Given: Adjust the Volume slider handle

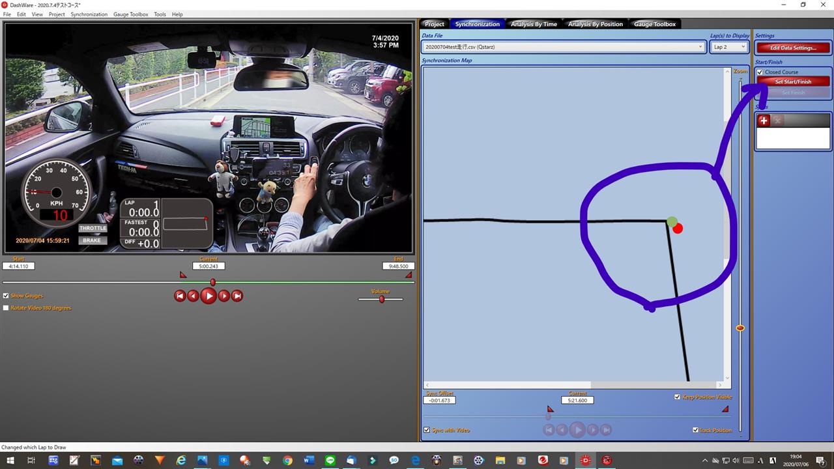Looking at the screenshot, I should coord(382,299).
